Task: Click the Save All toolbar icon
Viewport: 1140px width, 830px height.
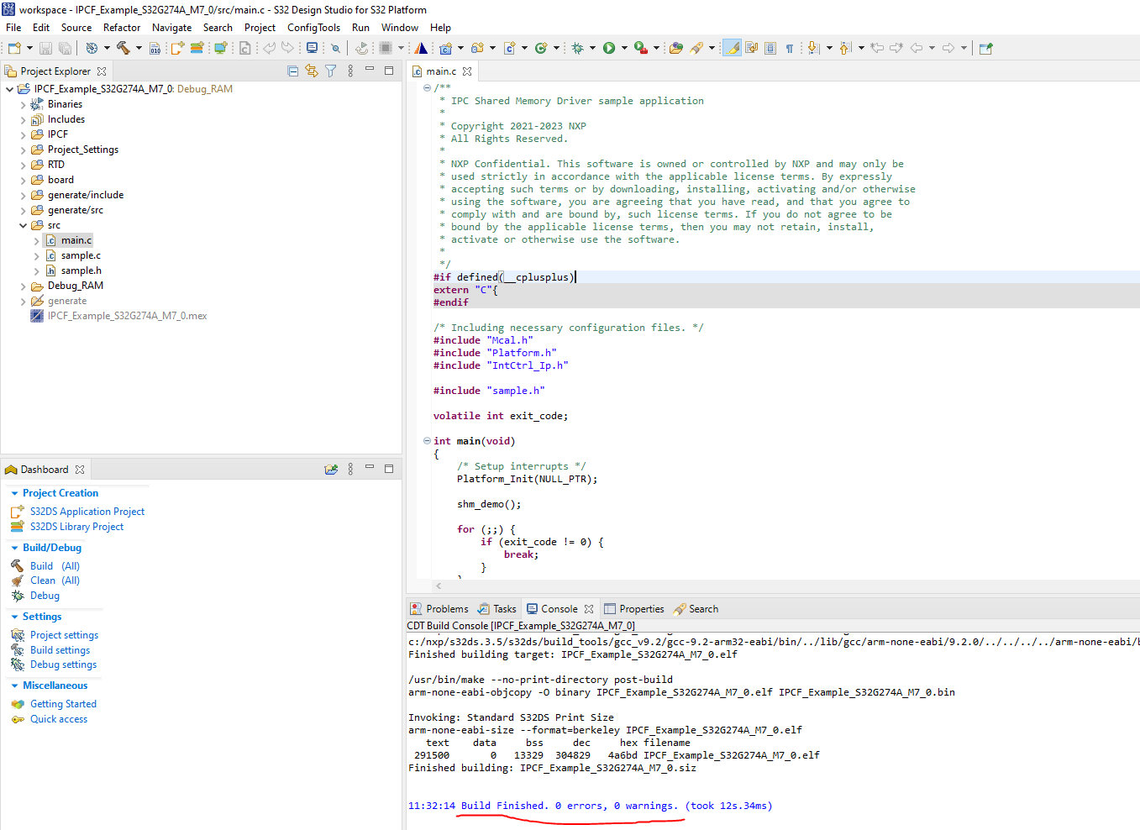Action: coord(66,48)
